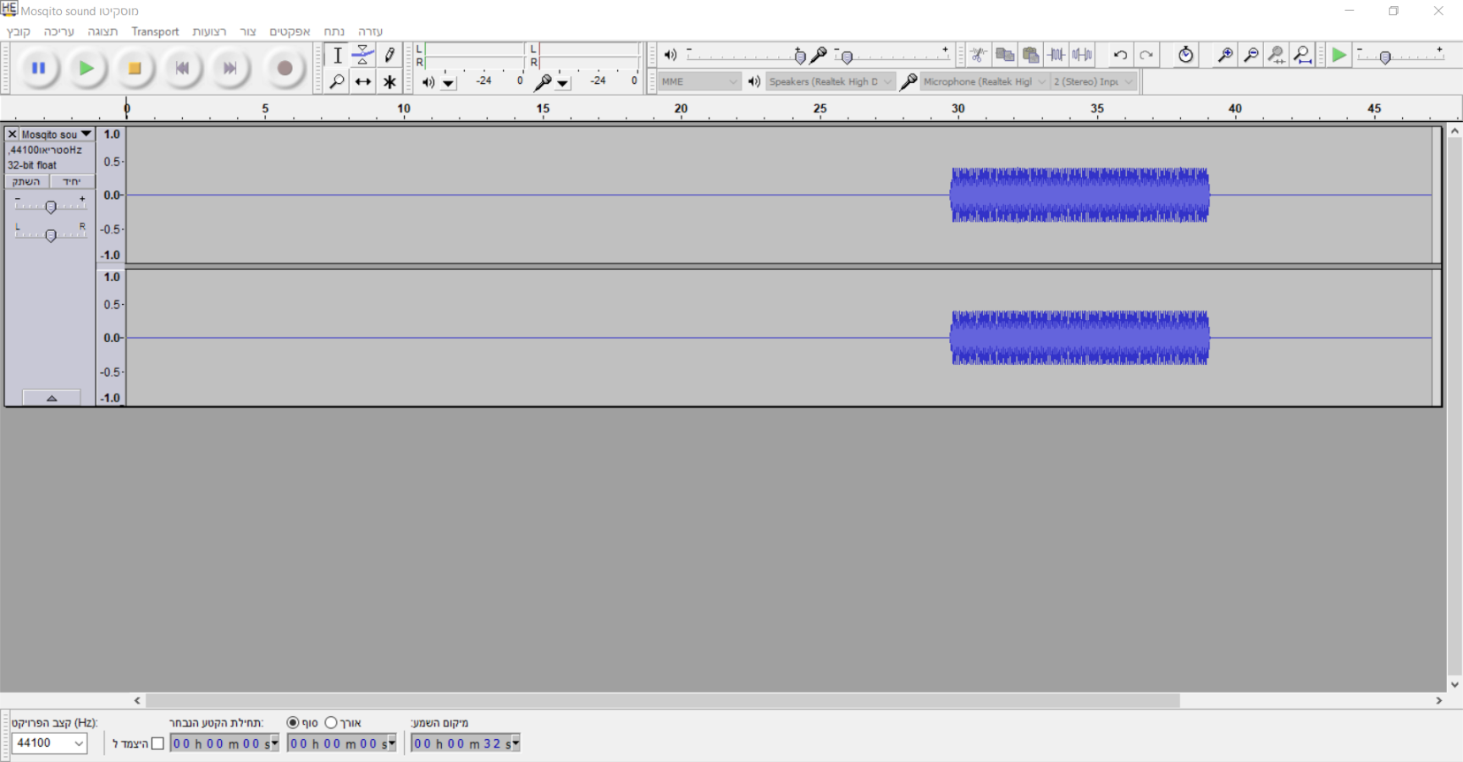Start recording with the red Record button
1463x762 pixels.
coord(285,68)
